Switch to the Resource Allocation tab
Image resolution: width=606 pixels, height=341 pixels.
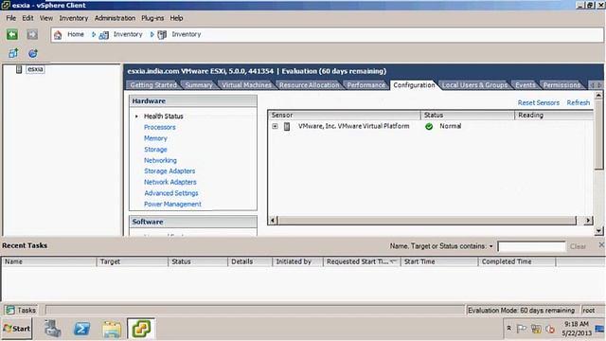[x=310, y=85]
